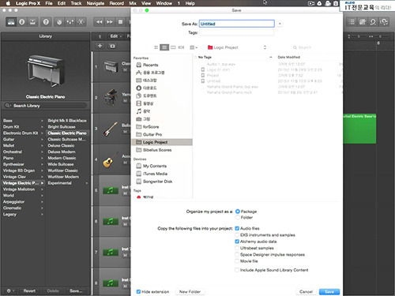The image size is (395, 296).
Task: Click Revert in Library panel
Action: (x=29, y=290)
